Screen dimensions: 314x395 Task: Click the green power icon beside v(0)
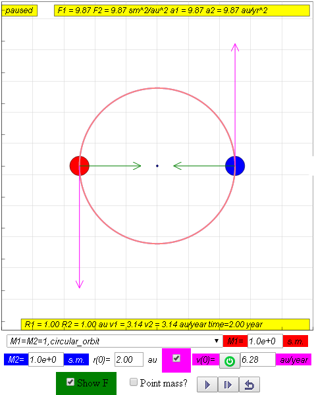[x=229, y=361]
